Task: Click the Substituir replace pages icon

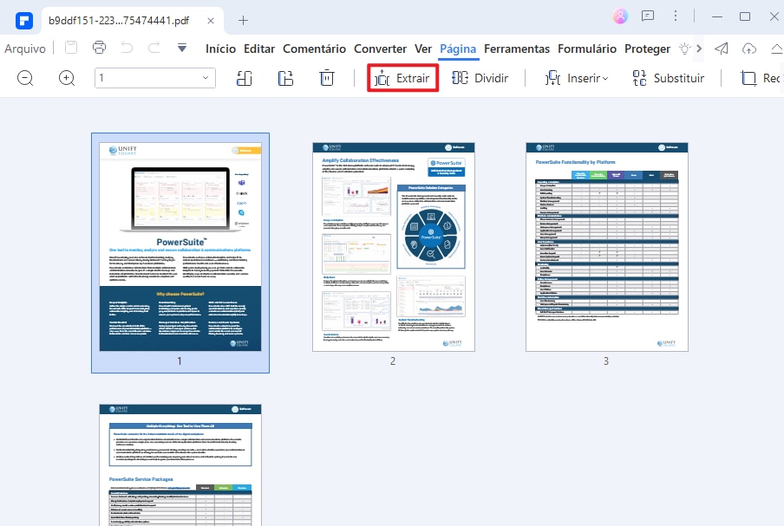Action: point(639,78)
